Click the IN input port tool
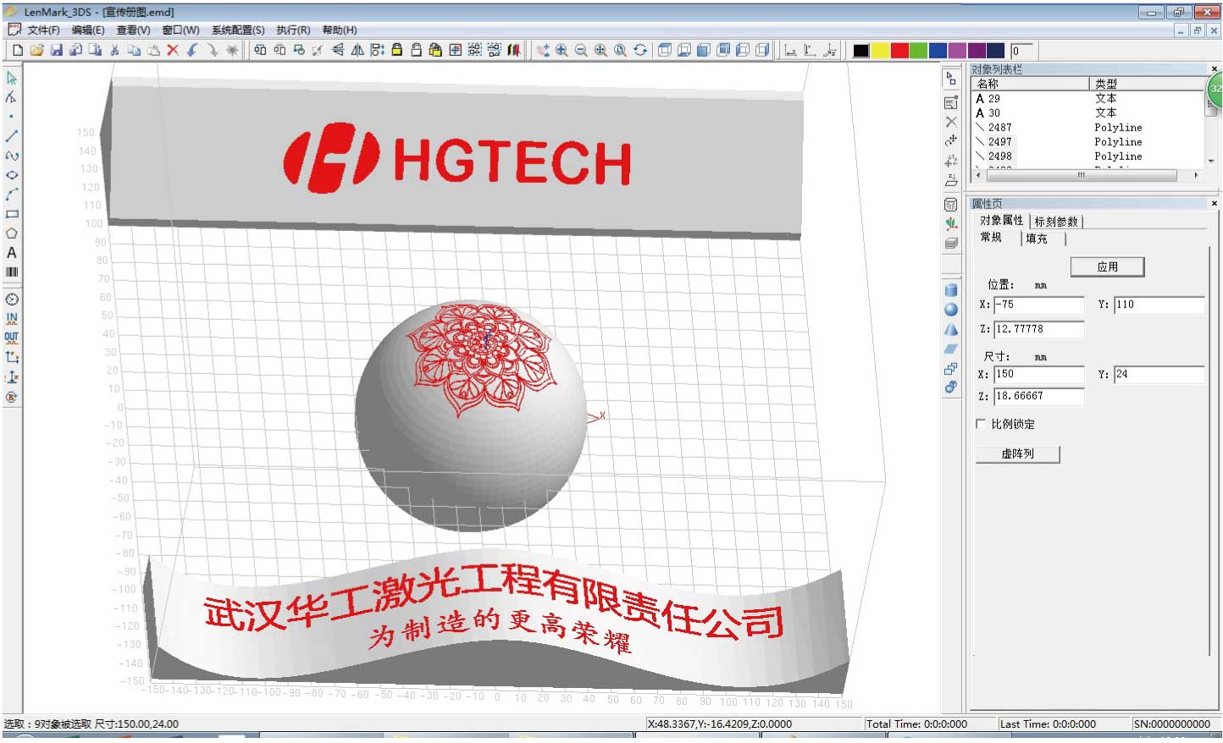This screenshot has width=1223, height=743. click(12, 319)
